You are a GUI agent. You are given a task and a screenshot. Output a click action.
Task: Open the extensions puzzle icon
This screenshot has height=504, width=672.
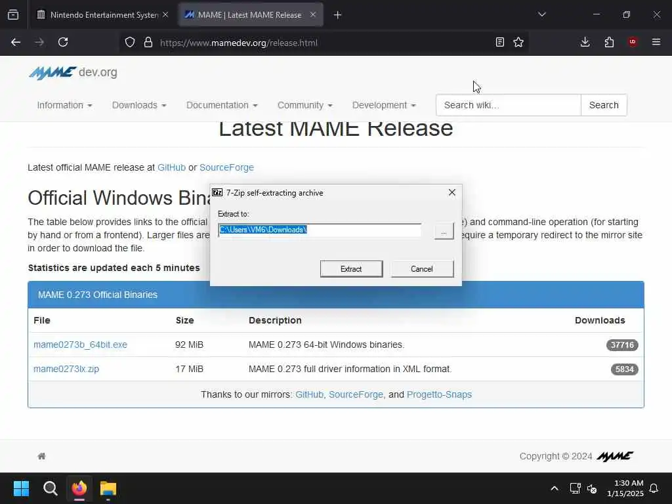[609, 42]
